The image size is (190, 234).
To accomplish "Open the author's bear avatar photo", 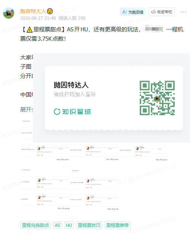I will pyautogui.click(x=9, y=13).
